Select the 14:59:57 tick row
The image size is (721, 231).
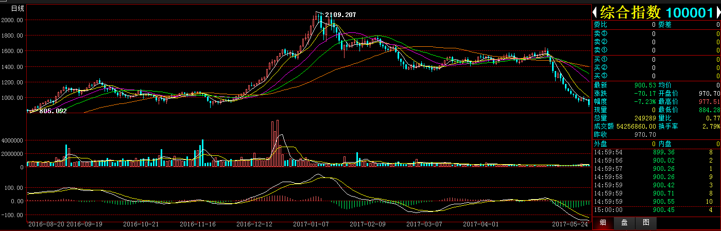click(657, 168)
